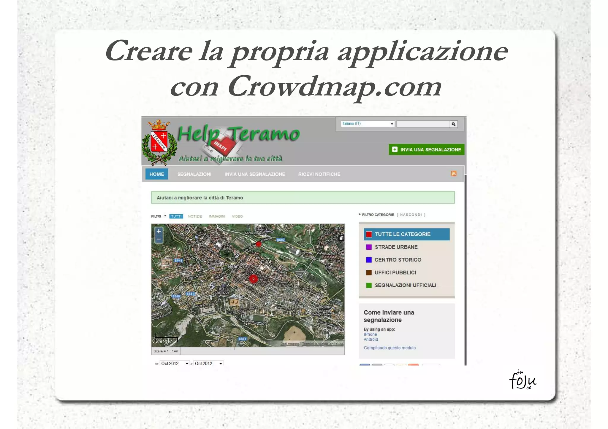Viewport: 608px width, 429px height.
Task: Open the Android app link
Action: click(x=371, y=339)
